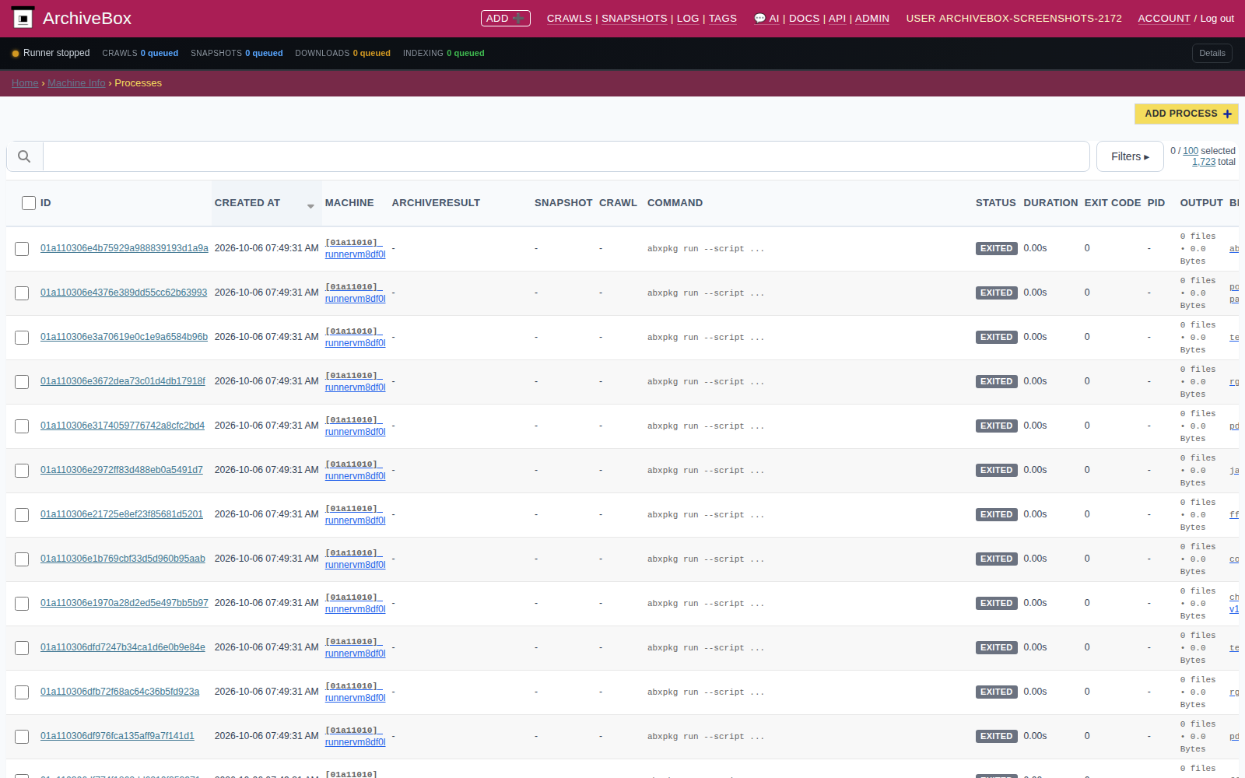Screen dimensions: 1245x778
Task: Sort by the DURATION column header
Action: point(1050,203)
